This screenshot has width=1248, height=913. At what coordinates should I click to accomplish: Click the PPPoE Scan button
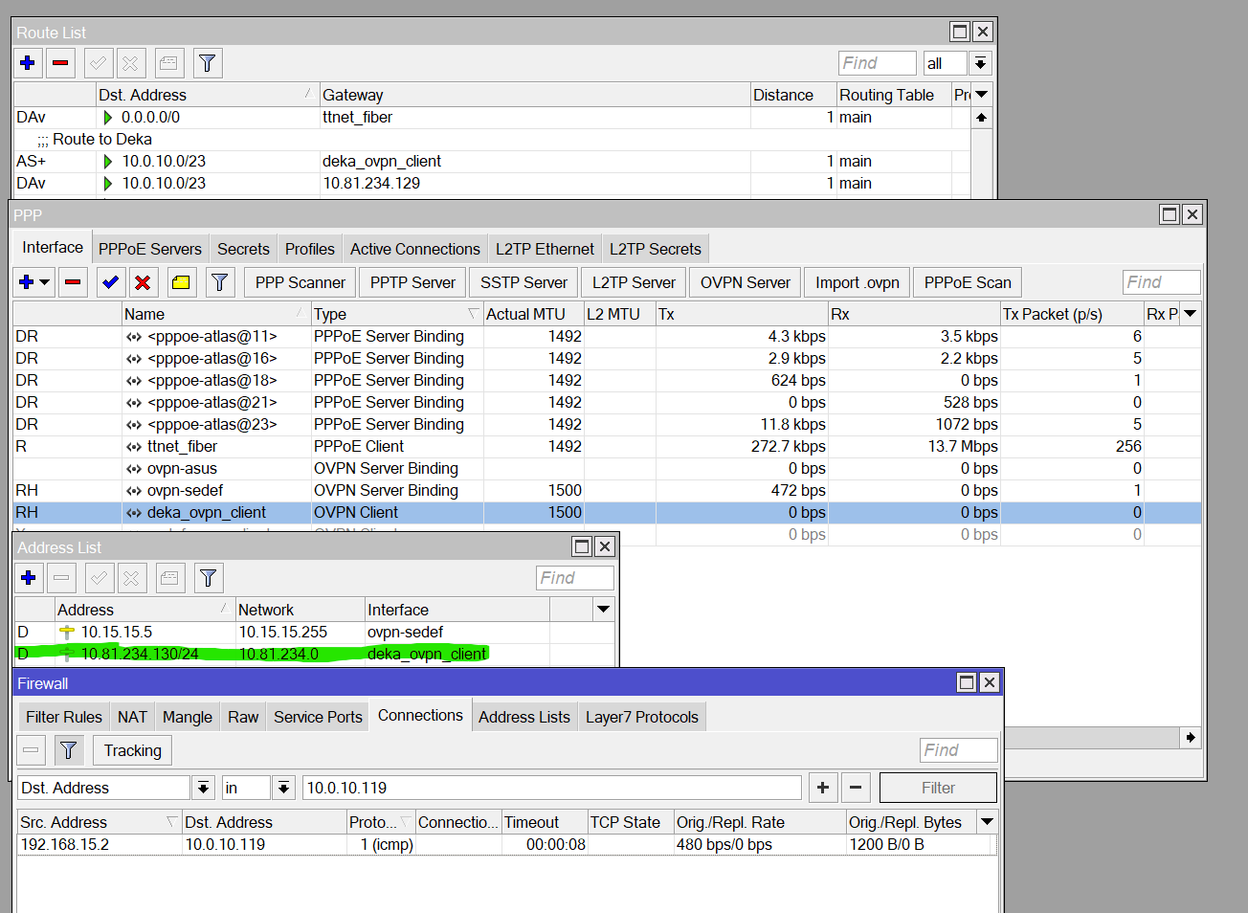968,282
